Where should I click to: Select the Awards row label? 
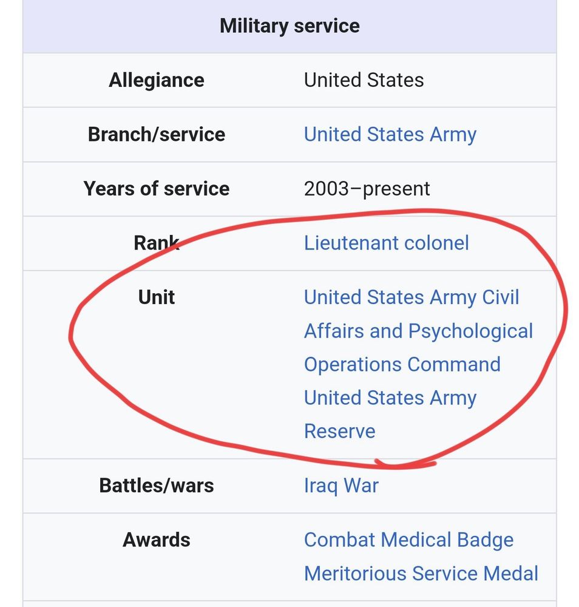coord(157,540)
